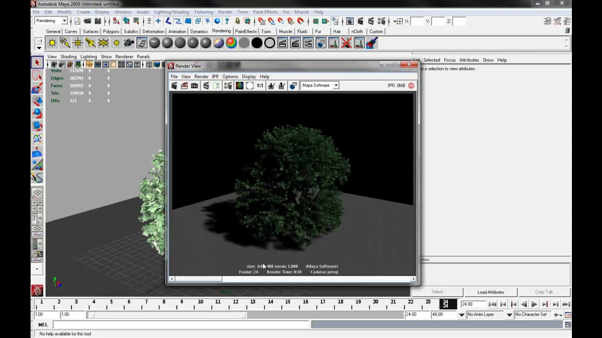This screenshot has width=602, height=338.
Task: Display RGB channels icon in Render View
Action: 239,85
